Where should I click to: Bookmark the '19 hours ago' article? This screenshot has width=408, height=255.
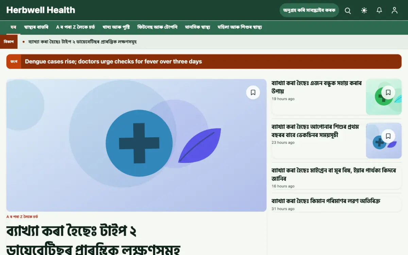(388, 92)
